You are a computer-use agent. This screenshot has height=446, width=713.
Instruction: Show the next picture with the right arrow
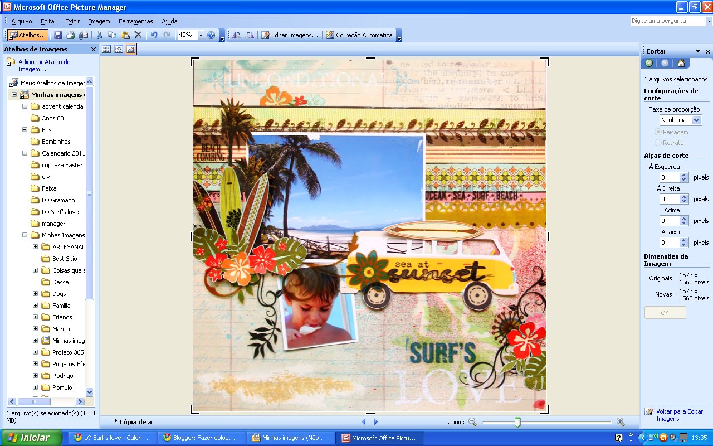tap(376, 422)
